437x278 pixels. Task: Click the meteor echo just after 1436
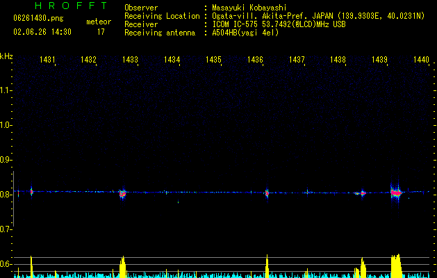coord(267,193)
